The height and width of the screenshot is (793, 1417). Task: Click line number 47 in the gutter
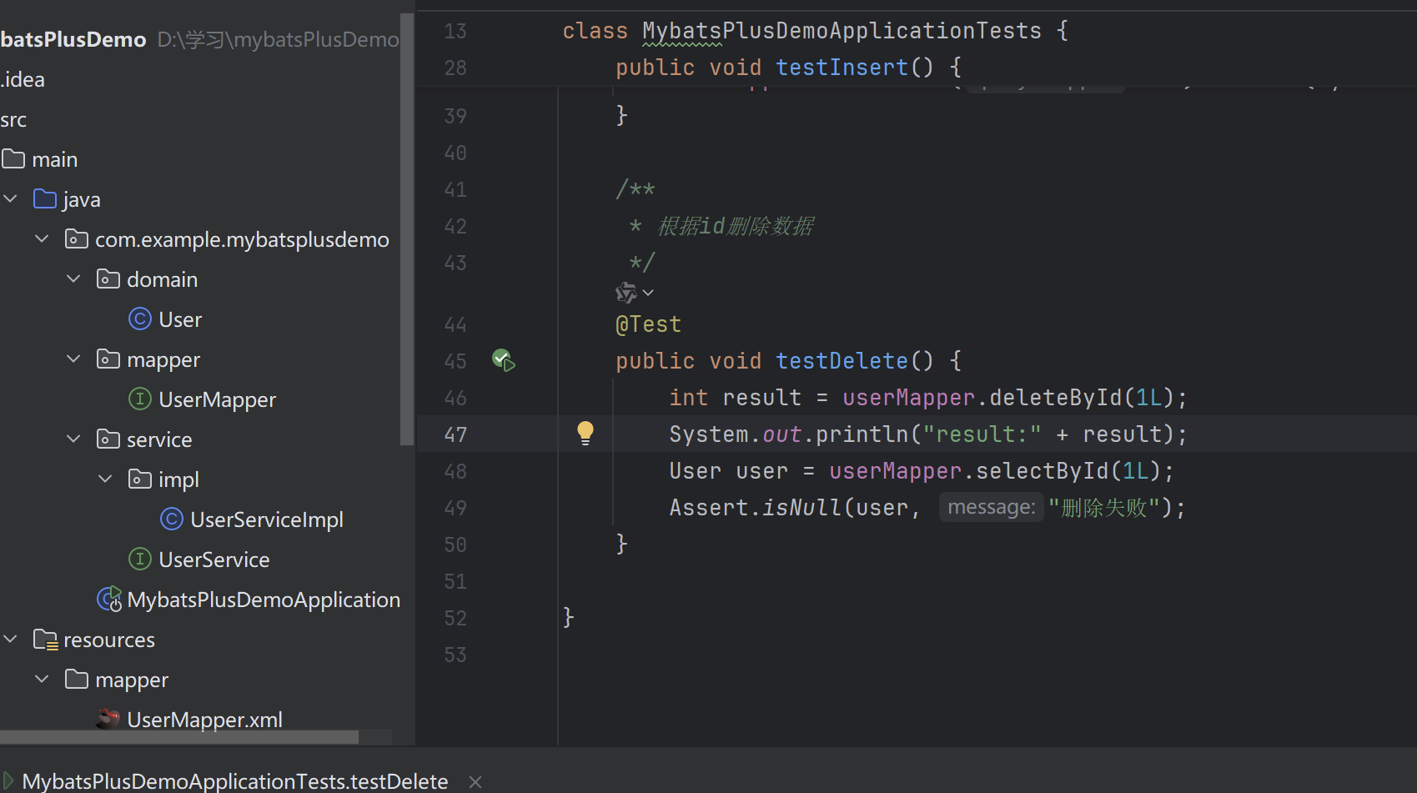pos(455,433)
